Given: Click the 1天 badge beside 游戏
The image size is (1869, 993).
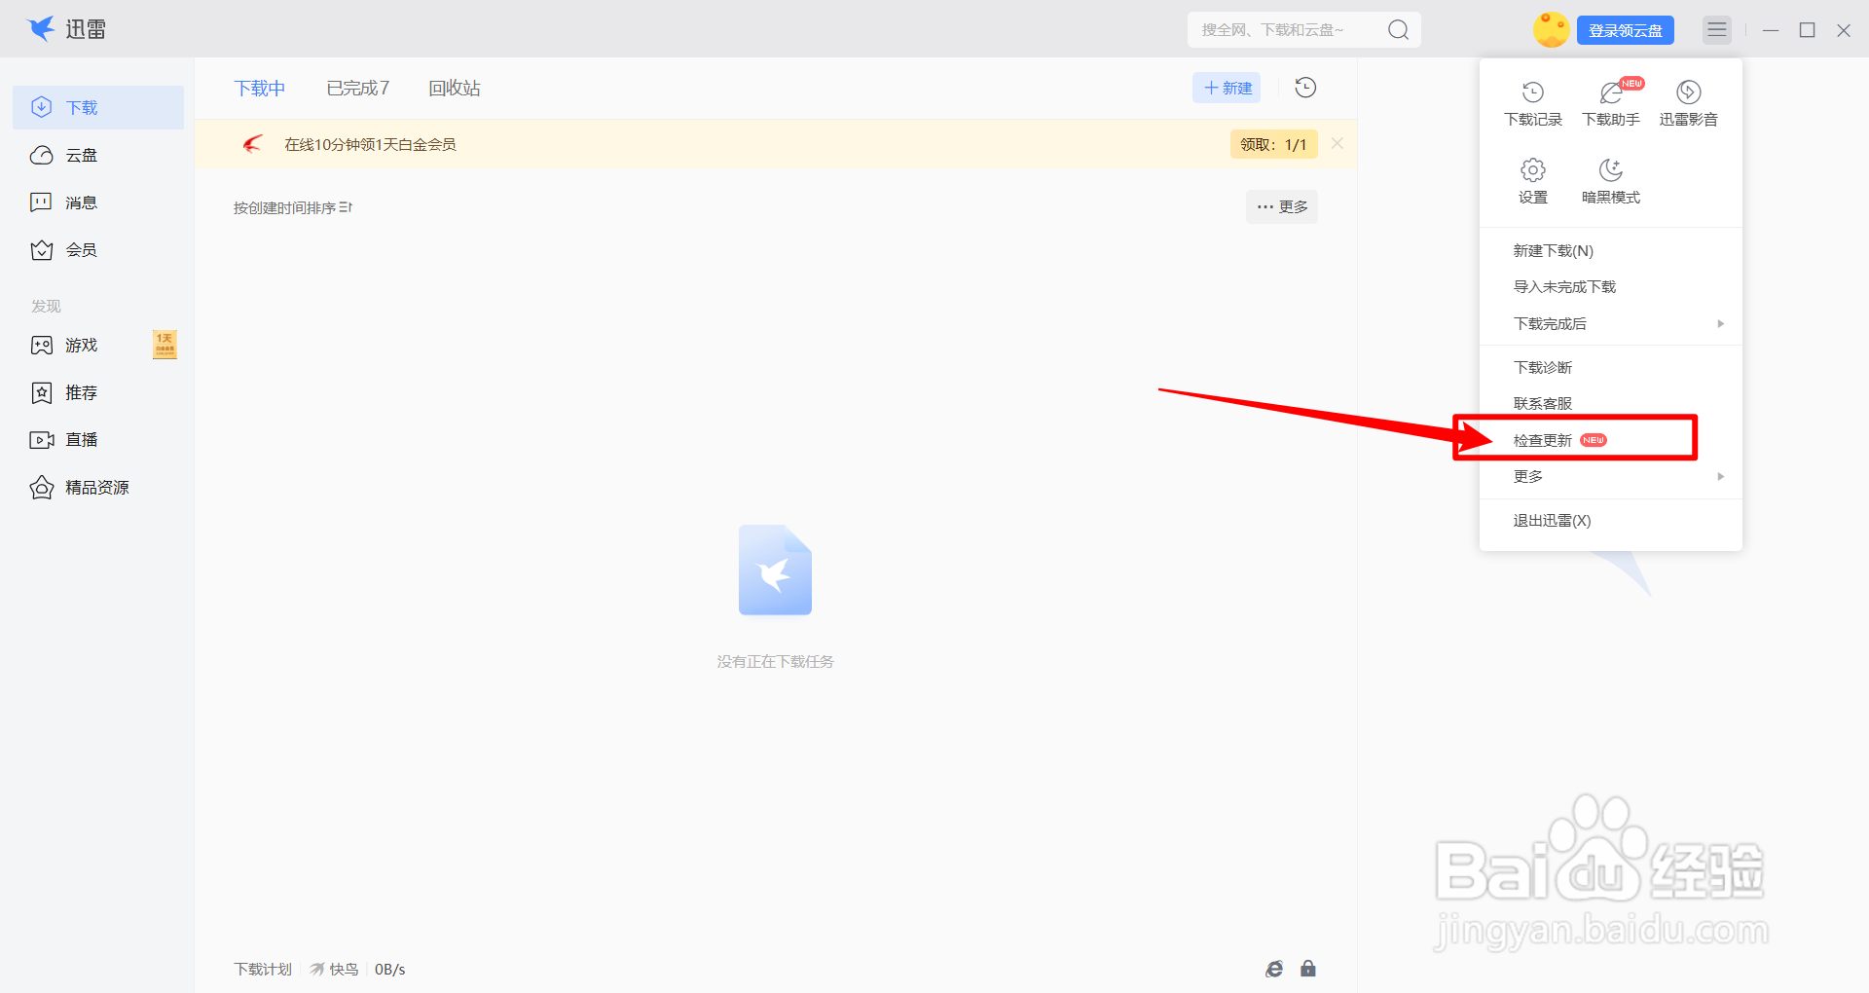Looking at the screenshot, I should pos(165,345).
